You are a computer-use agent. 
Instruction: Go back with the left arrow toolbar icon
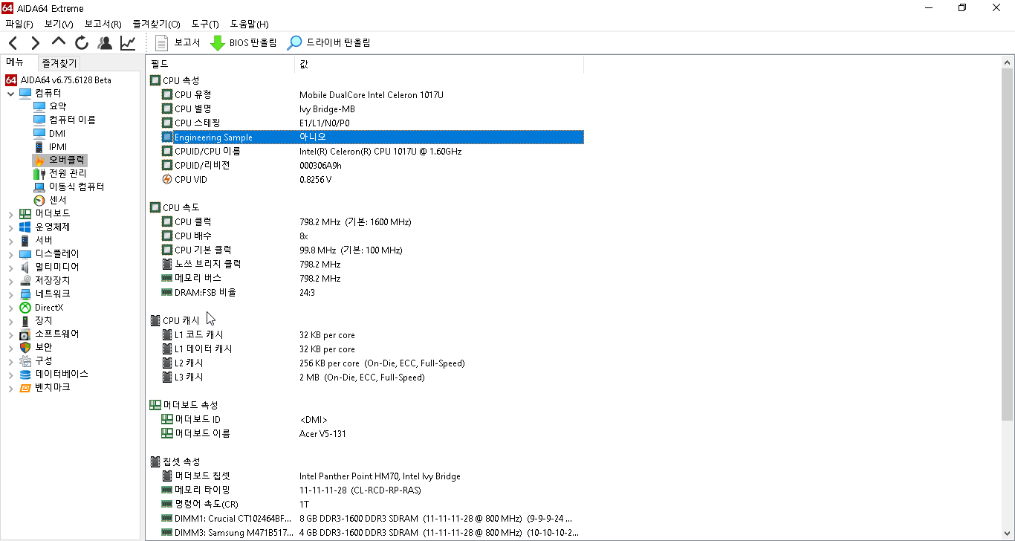[x=13, y=43]
